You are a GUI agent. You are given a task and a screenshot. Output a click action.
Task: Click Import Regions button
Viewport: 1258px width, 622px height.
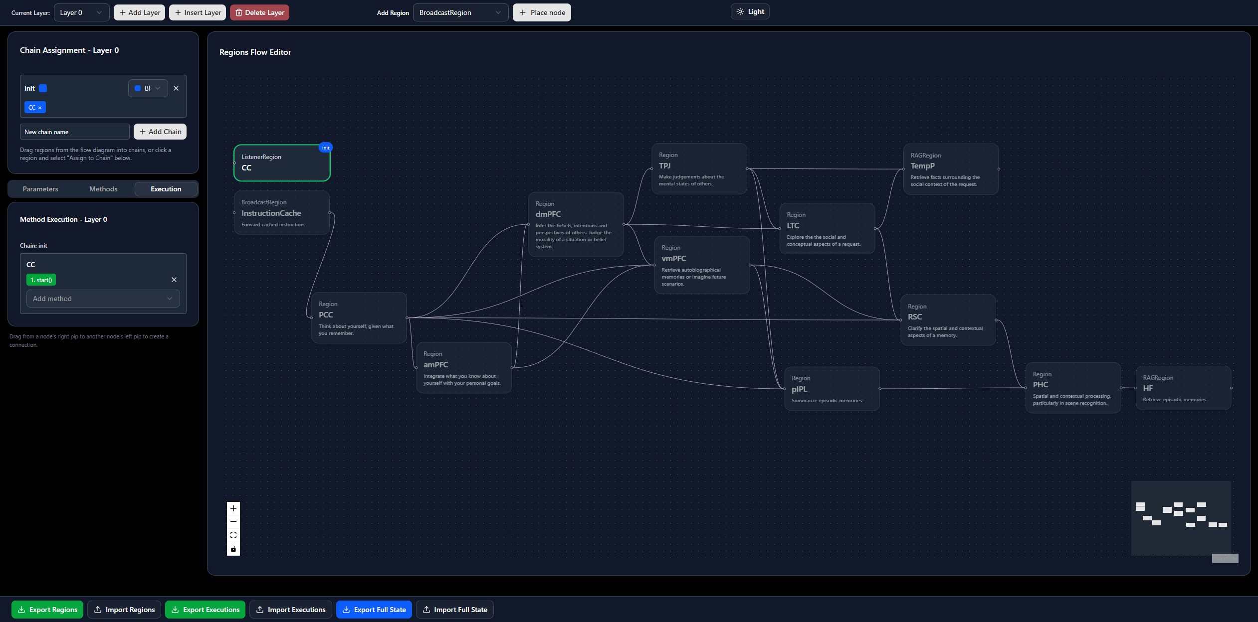(x=124, y=610)
